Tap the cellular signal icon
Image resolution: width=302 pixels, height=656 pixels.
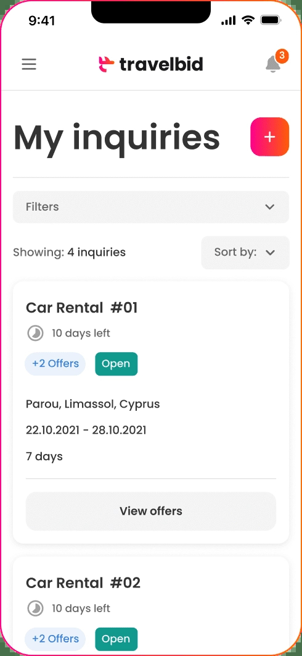tap(229, 20)
